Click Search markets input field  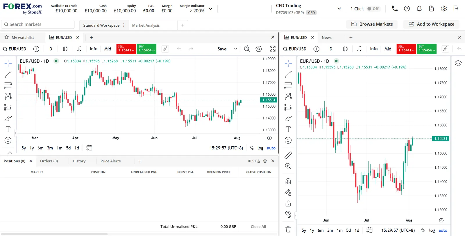(x=38, y=24)
